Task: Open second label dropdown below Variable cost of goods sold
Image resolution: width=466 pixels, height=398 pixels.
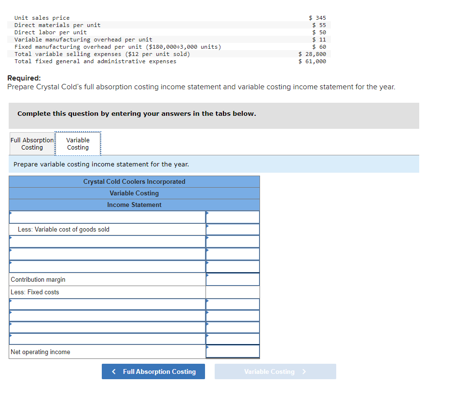Action: coord(107,254)
